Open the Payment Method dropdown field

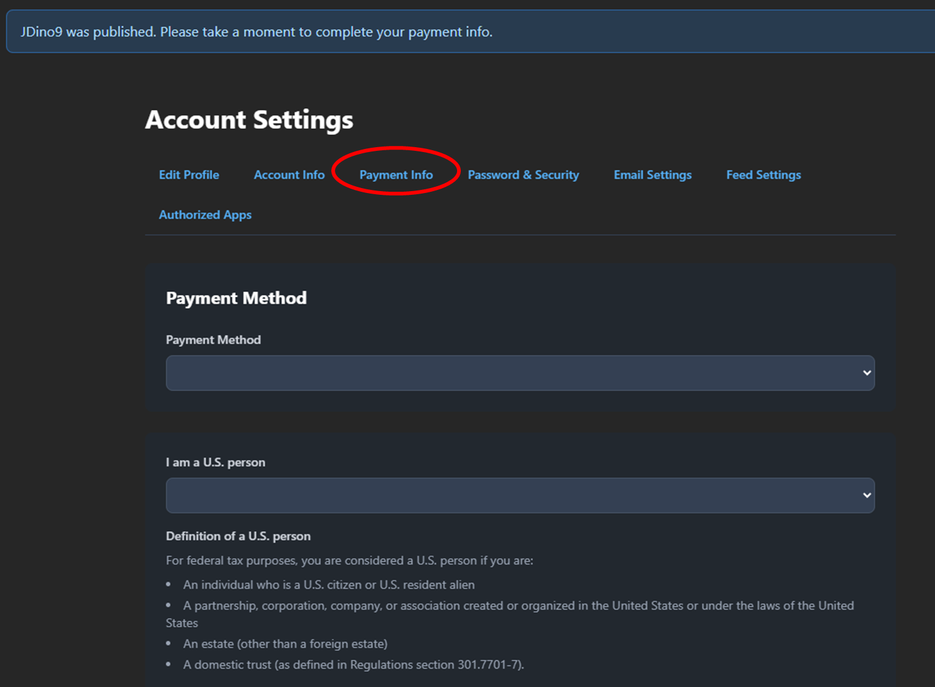[513, 373]
